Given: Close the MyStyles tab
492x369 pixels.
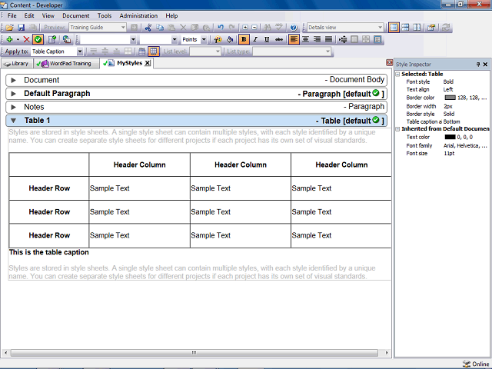Looking at the screenshot, I should pos(147,63).
